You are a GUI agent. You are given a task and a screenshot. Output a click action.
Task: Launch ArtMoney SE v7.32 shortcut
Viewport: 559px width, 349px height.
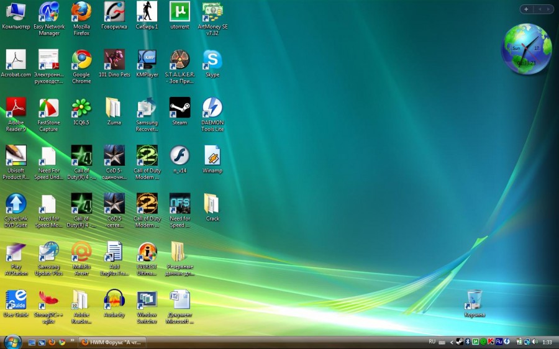coord(212,19)
